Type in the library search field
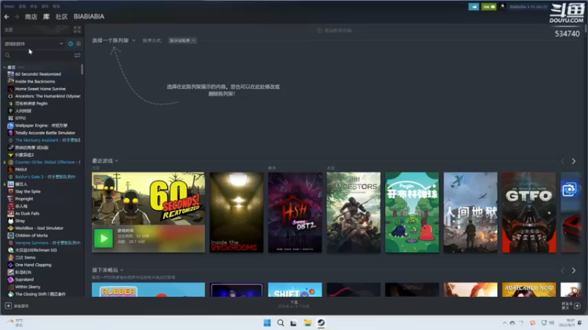588x330 pixels. [x=42, y=56]
